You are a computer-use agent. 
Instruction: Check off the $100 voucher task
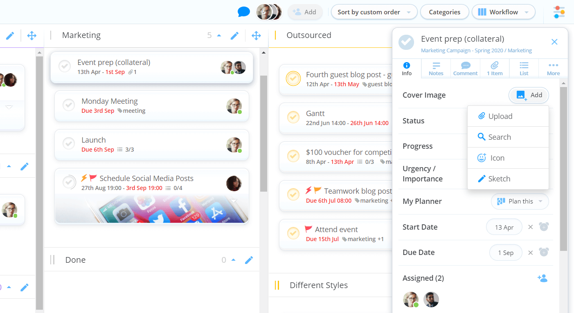293,156
